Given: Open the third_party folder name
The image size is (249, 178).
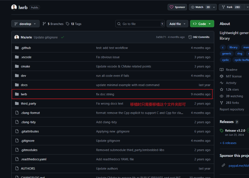Looking at the screenshot, I should 29,103.
